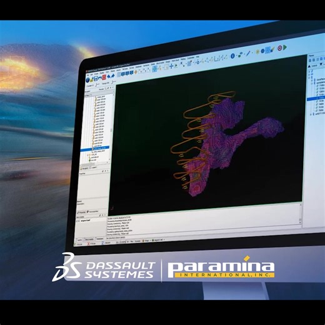
Task: Click the yellow sun lighting icon
Action: [x=257, y=52]
